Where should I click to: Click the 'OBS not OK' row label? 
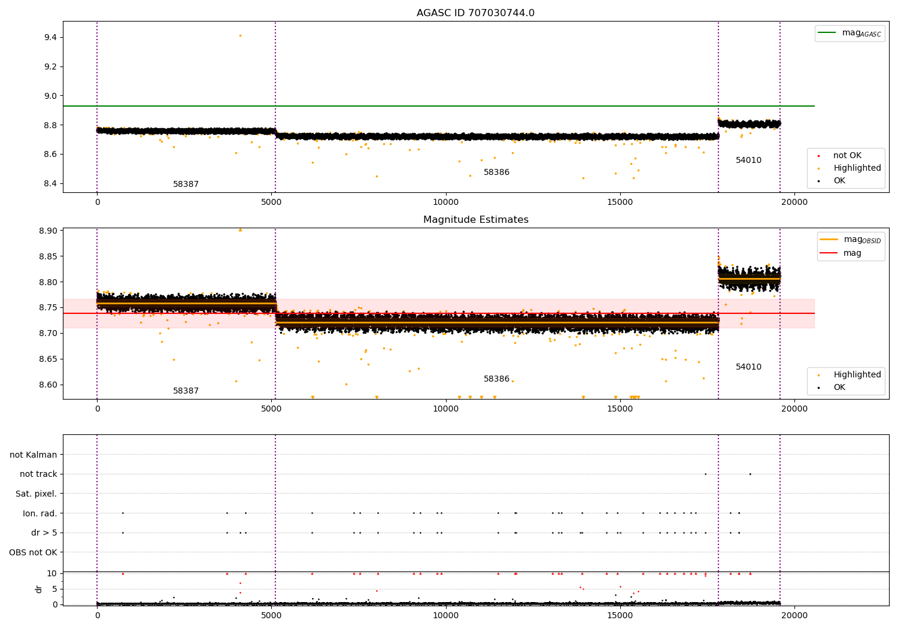pos(33,553)
